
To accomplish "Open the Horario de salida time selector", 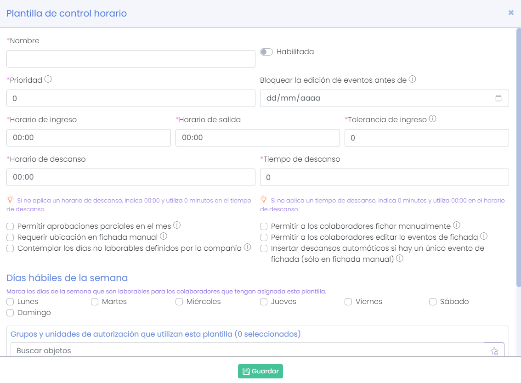I will tap(257, 137).
